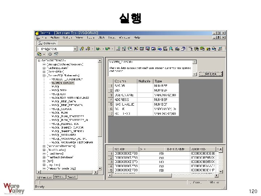Open the Help menu
Viewport: 261px width, 196px height.
[x=137, y=37]
